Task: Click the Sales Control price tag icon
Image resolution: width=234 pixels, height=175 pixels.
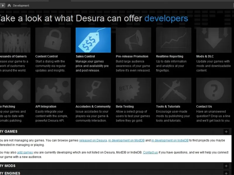Action: pos(93,40)
